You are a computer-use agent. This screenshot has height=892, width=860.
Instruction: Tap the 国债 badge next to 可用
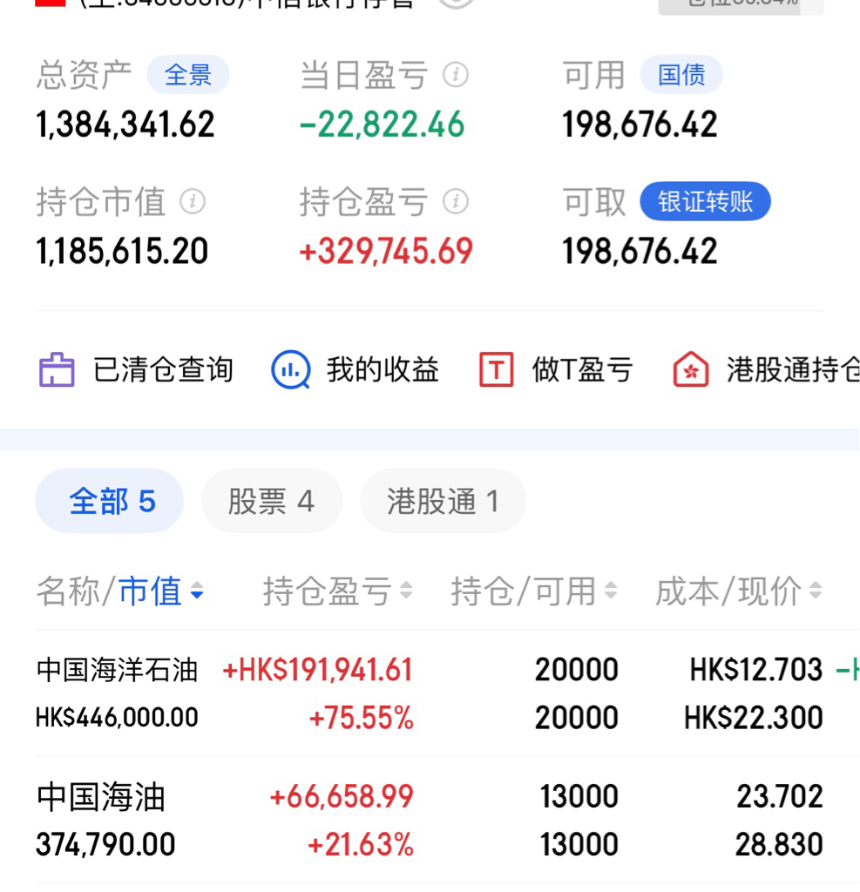coord(682,75)
